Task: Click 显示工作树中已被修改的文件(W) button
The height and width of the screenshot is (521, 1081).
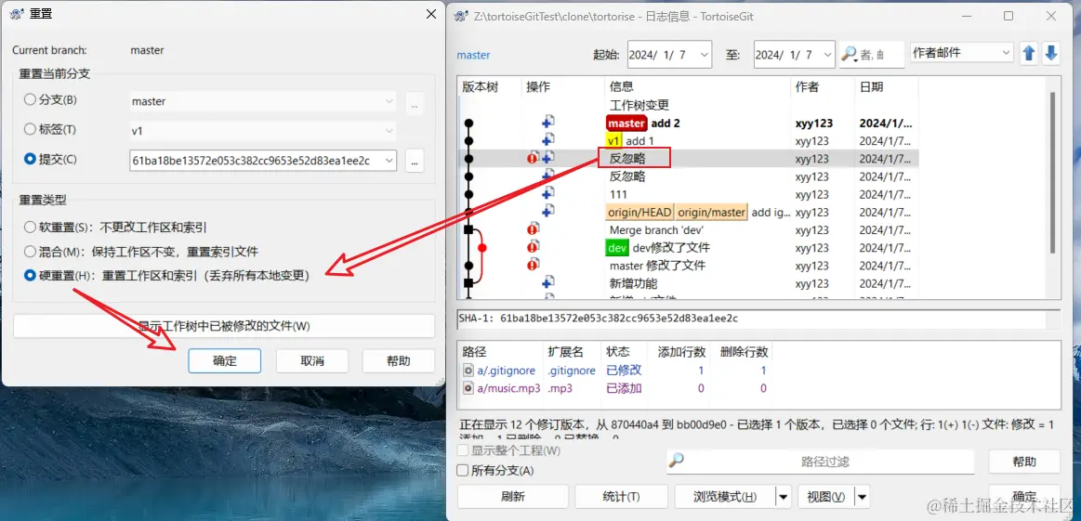Action: 224,326
